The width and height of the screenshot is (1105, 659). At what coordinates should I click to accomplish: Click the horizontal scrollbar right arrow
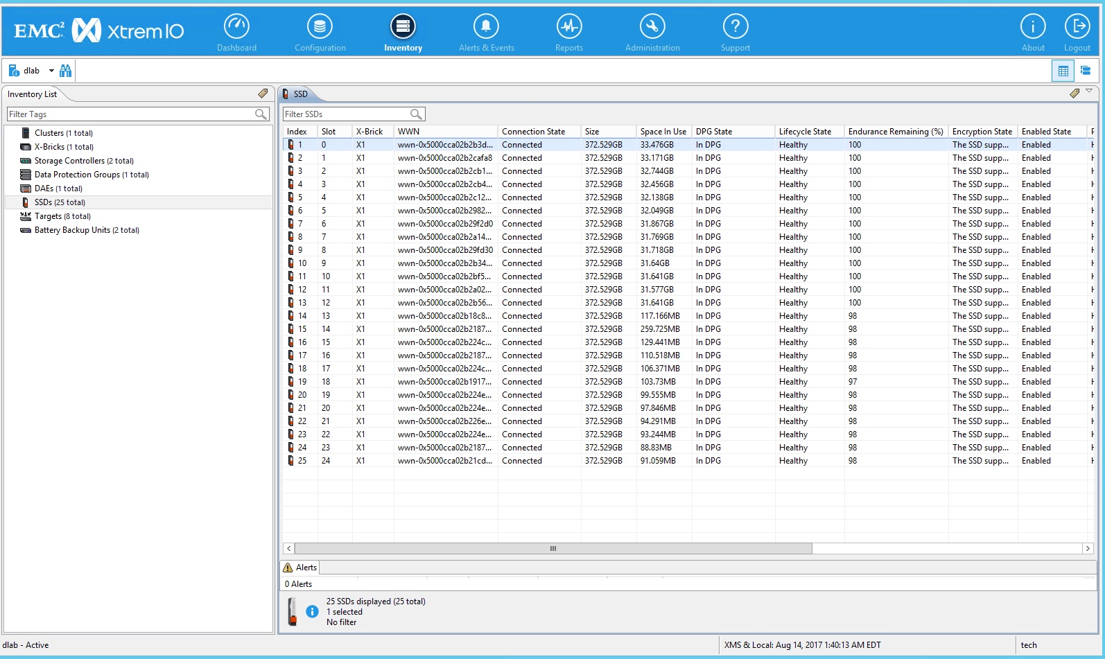1087,548
